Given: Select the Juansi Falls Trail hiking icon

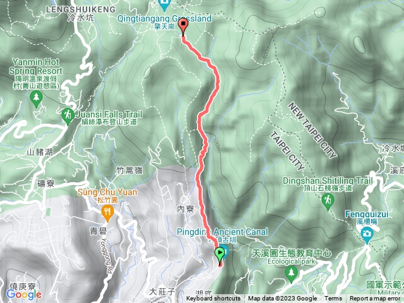Looking at the screenshot, I should tap(68, 116).
